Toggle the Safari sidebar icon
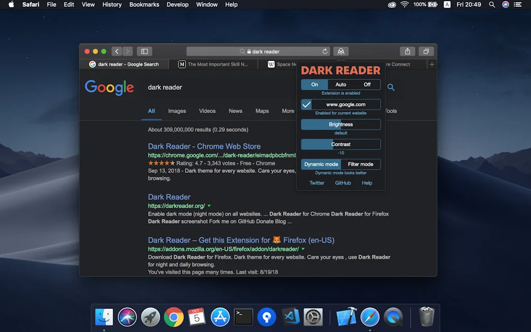531x332 pixels. 144,51
